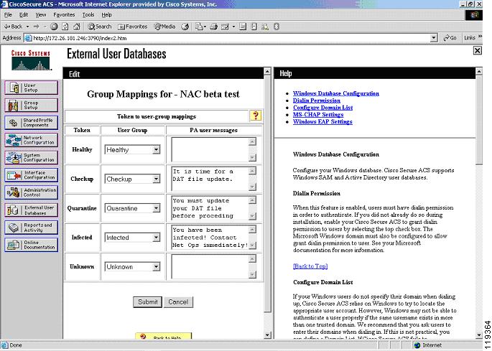Click the Help pane scrollbar thumb
The height and width of the screenshot is (351, 492).
tap(479, 119)
